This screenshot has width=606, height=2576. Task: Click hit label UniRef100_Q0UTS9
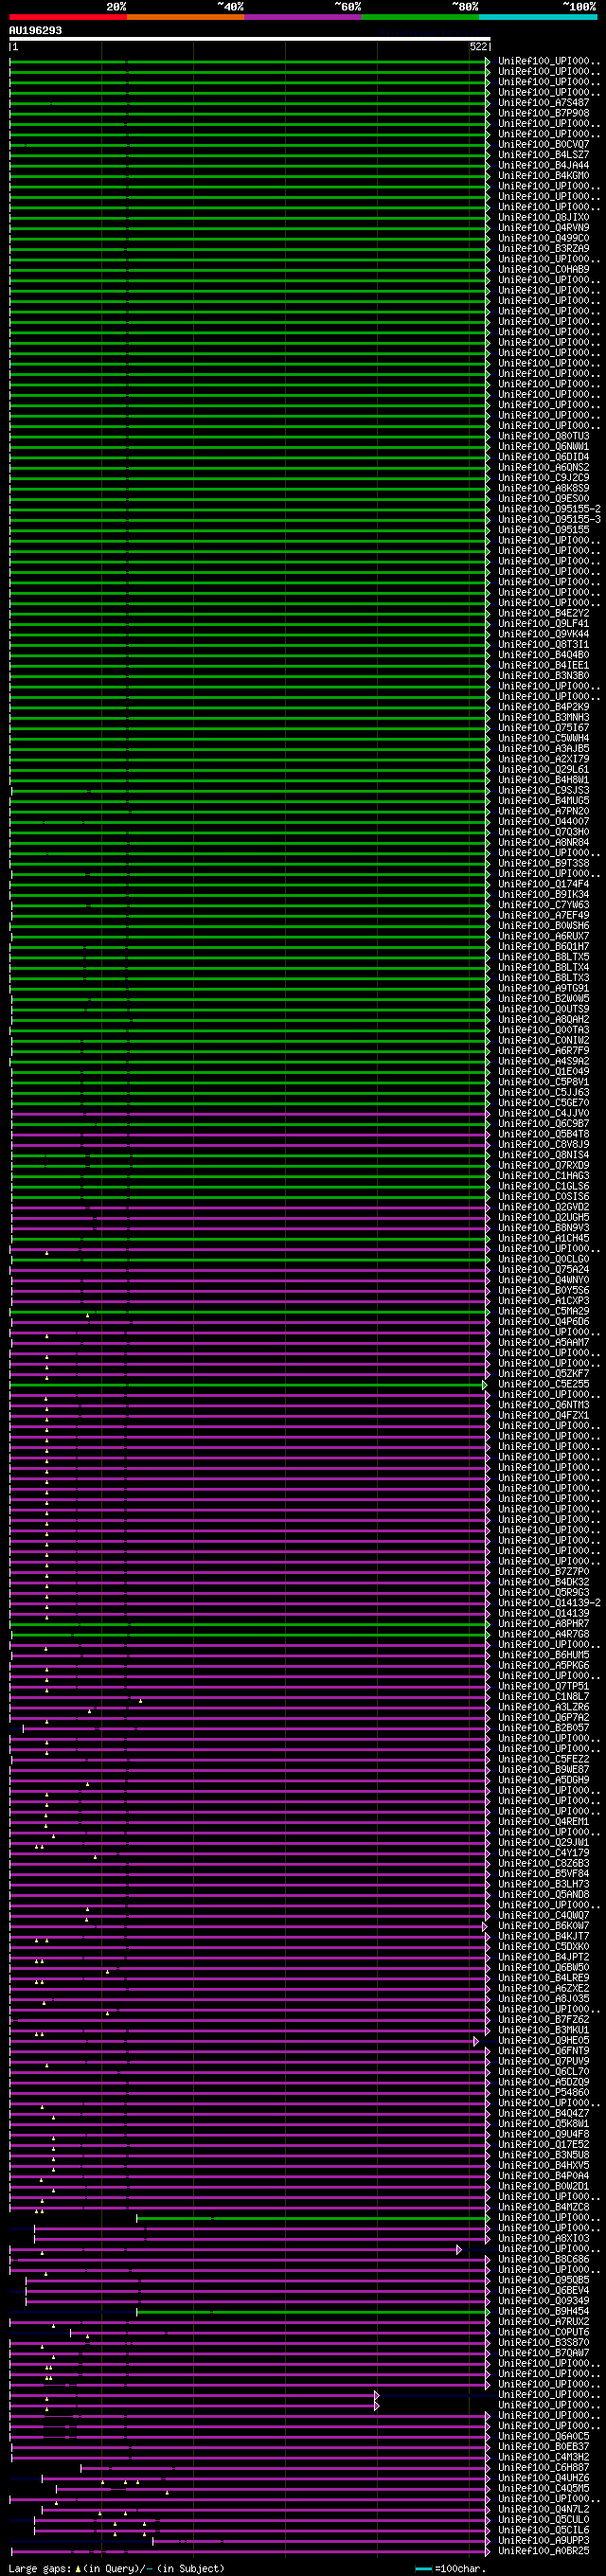coord(544,1009)
